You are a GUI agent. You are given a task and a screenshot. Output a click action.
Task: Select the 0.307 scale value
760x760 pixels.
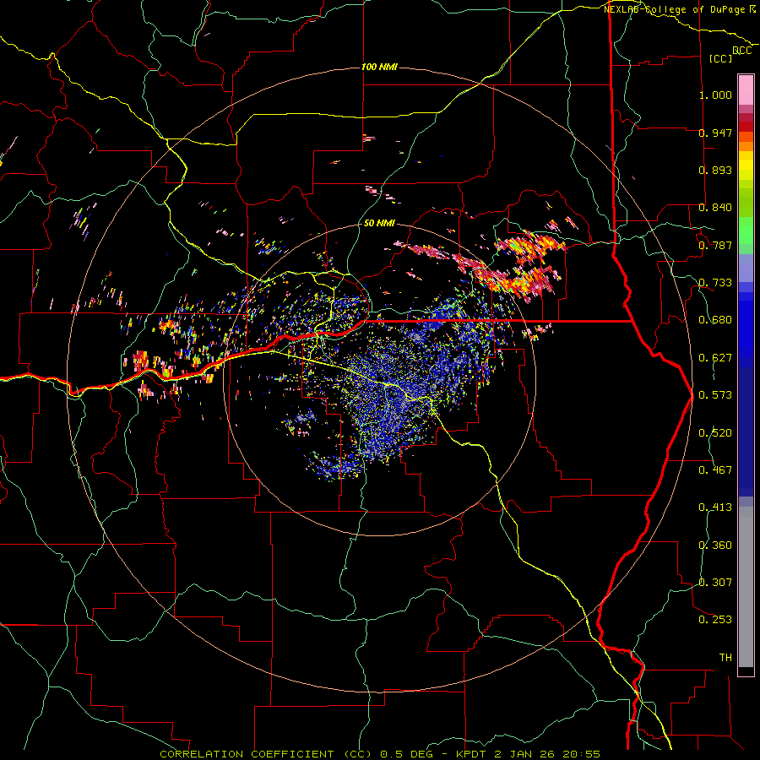[x=715, y=583]
